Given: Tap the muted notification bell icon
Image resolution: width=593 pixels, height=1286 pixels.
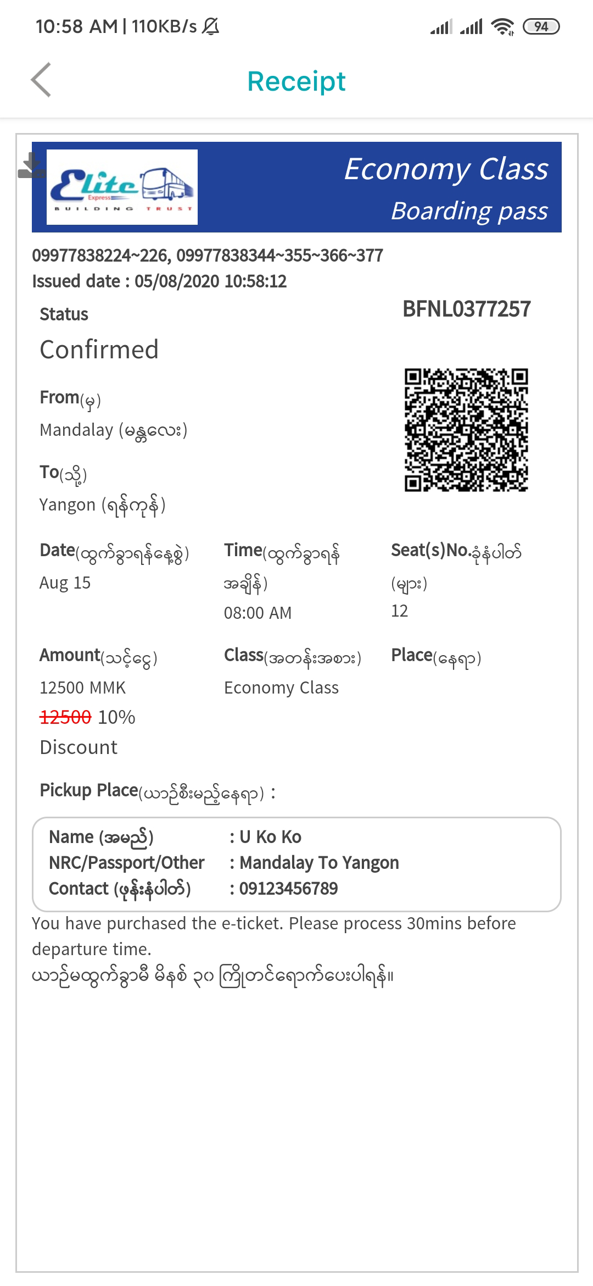Looking at the screenshot, I should [211, 26].
